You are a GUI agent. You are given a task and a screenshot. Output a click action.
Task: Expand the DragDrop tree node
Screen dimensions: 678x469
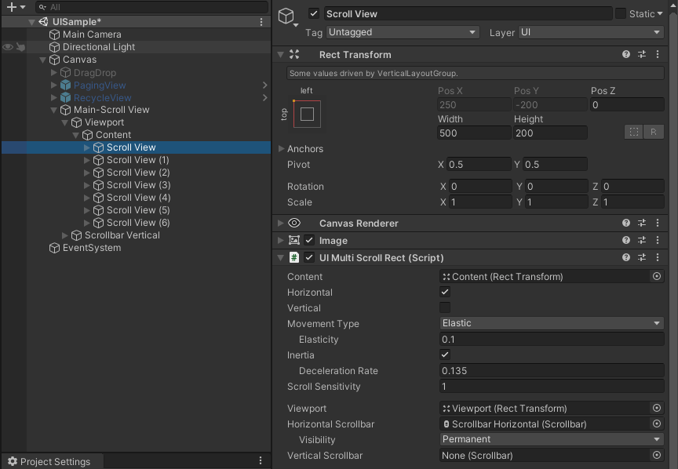(53, 72)
